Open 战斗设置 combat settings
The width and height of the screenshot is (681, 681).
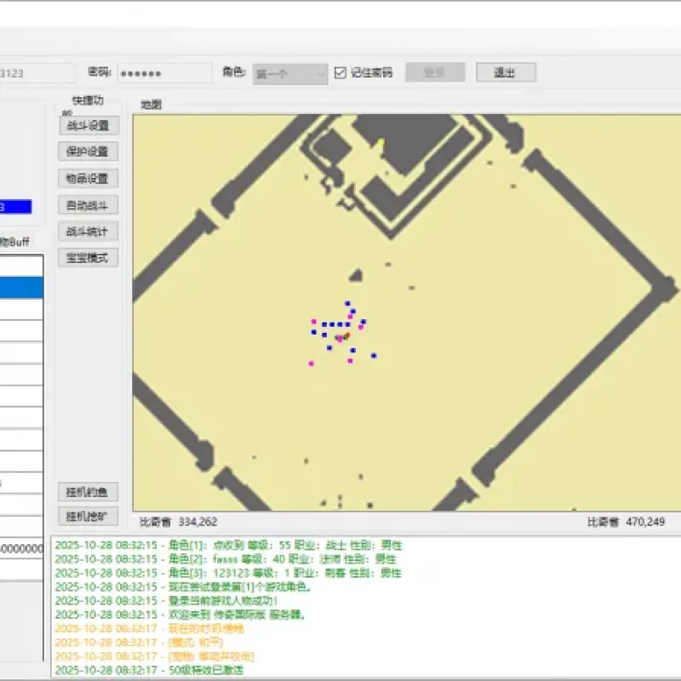point(89,125)
